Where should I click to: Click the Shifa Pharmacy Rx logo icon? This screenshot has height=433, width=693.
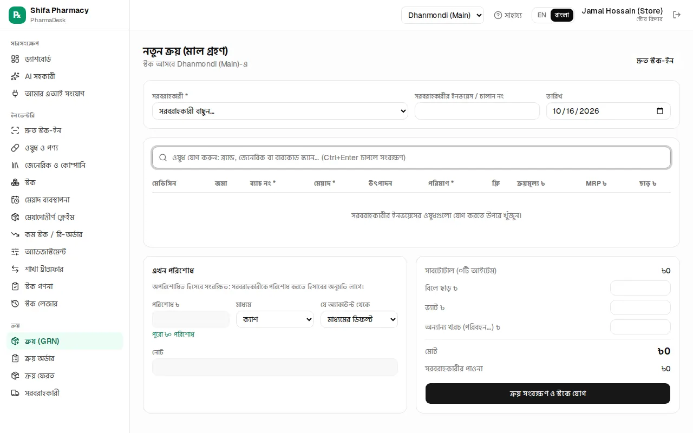[x=17, y=15]
